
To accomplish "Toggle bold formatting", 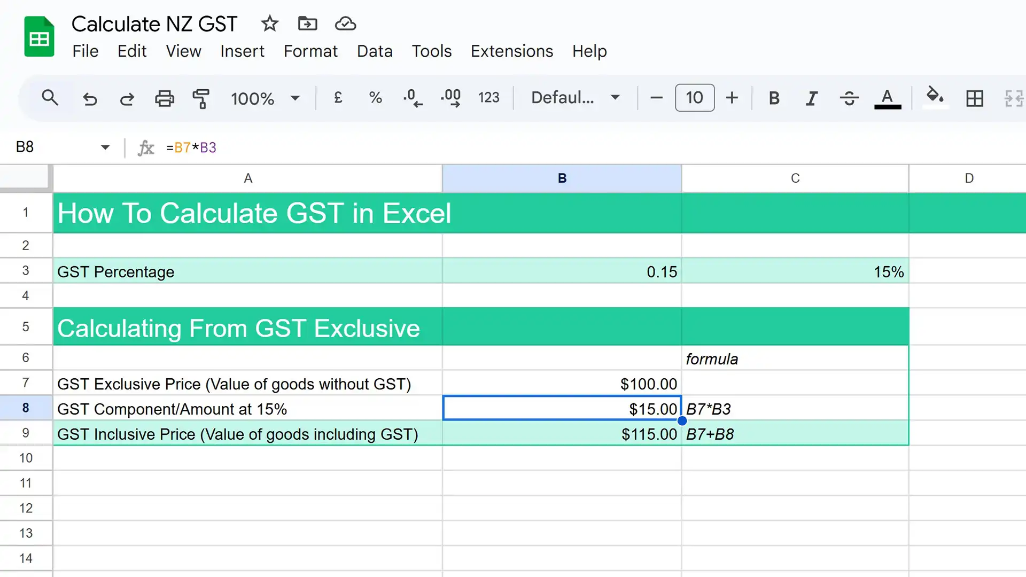I will point(774,98).
